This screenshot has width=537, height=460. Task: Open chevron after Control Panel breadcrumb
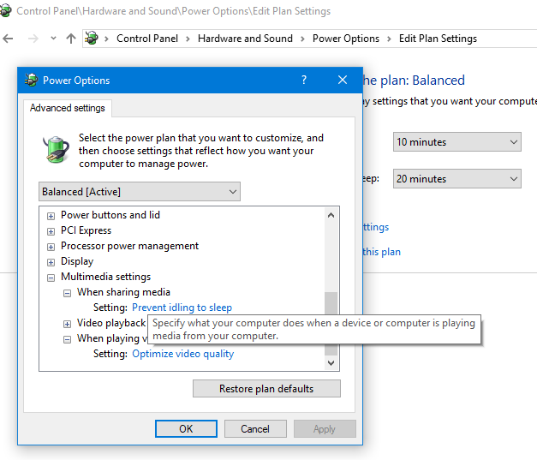(188, 39)
